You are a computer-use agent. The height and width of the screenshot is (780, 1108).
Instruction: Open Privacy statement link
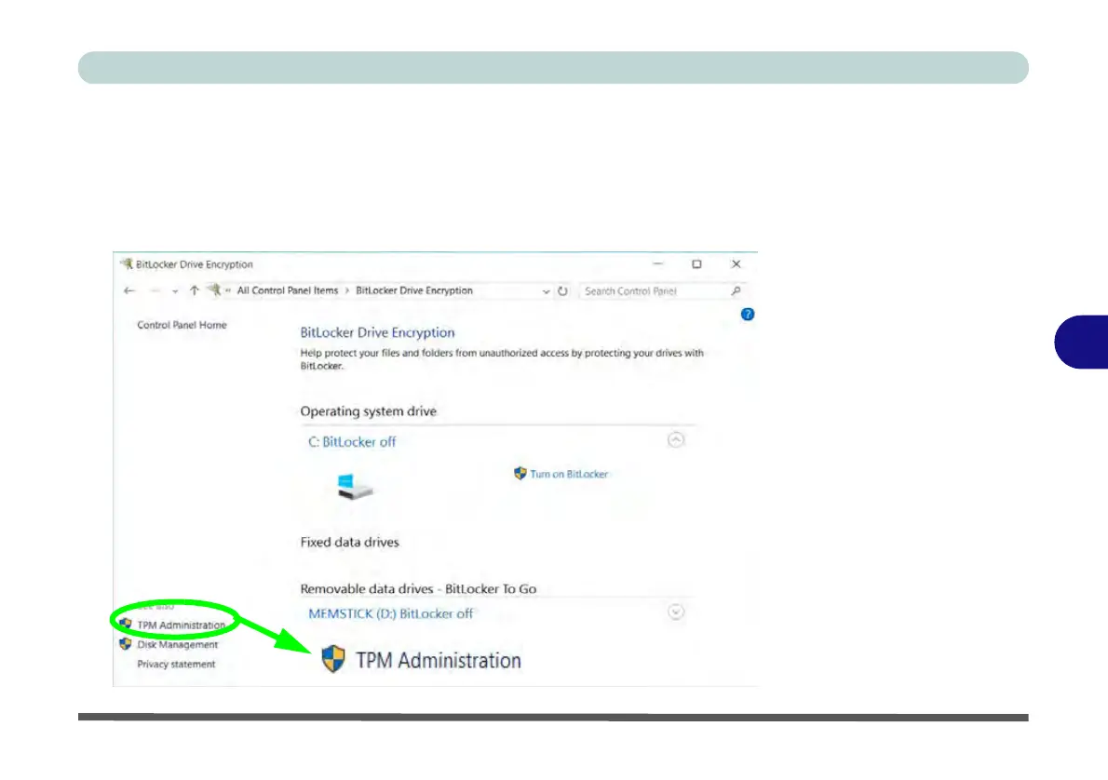(176, 665)
